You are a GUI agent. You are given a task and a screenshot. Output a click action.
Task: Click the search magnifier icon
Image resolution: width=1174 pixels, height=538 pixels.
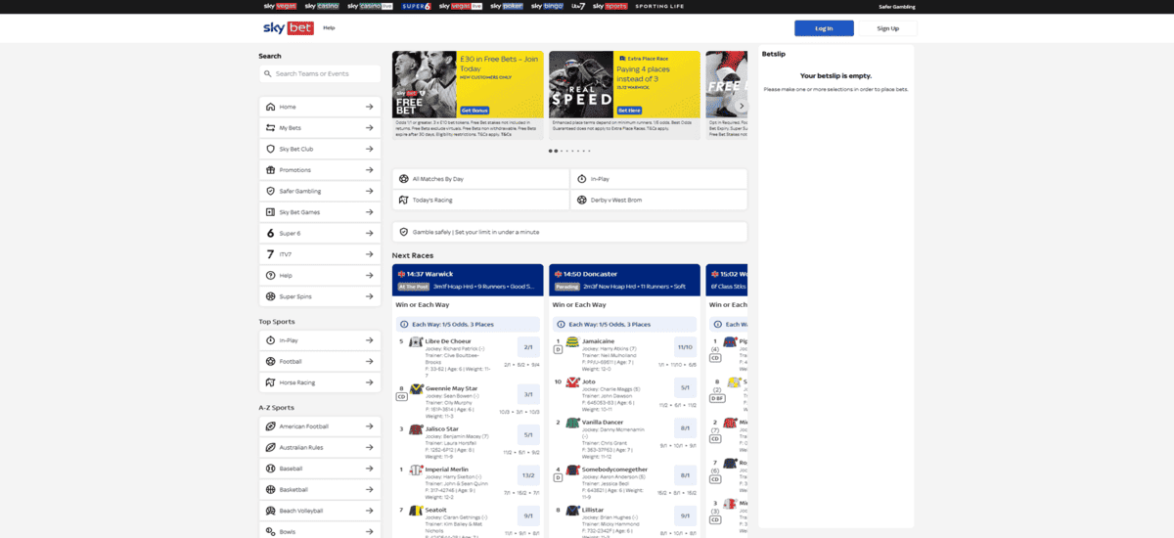coord(269,73)
